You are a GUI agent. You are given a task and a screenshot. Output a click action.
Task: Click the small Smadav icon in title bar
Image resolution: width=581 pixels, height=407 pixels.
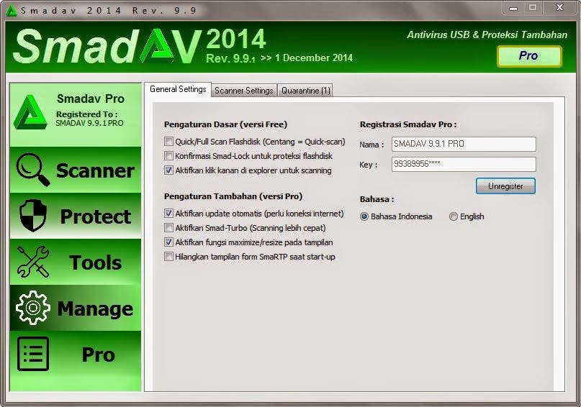(x=12, y=10)
